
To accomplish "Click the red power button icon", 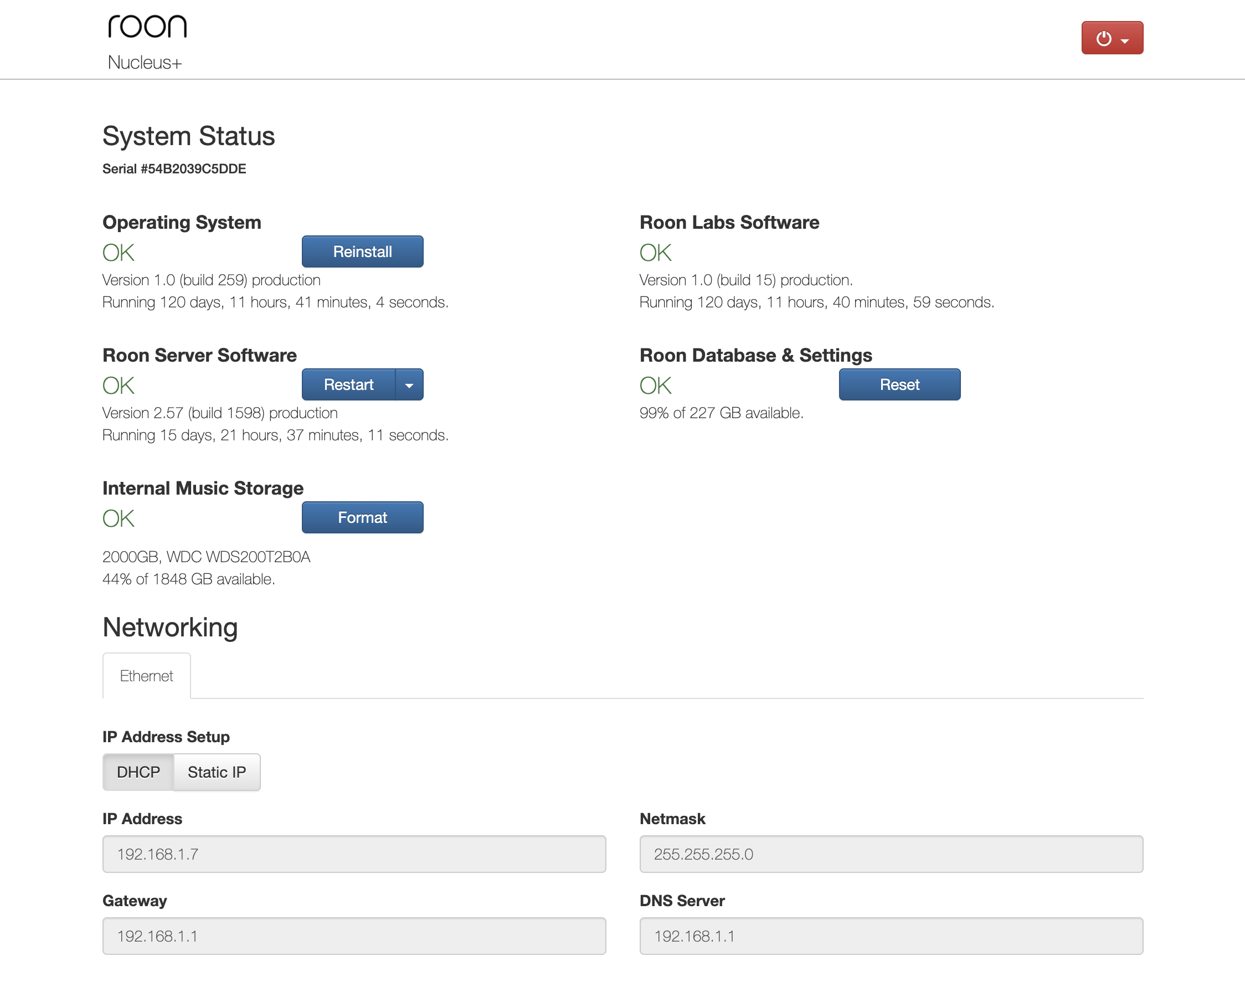I will pos(1103,38).
